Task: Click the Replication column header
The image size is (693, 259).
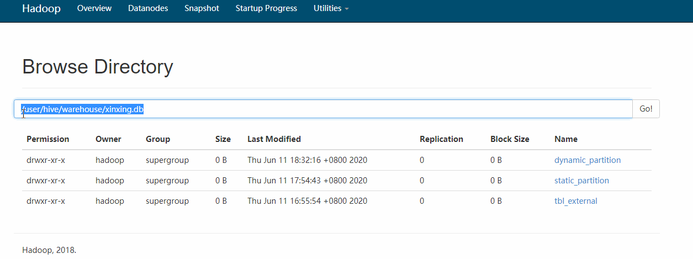Action: [441, 139]
